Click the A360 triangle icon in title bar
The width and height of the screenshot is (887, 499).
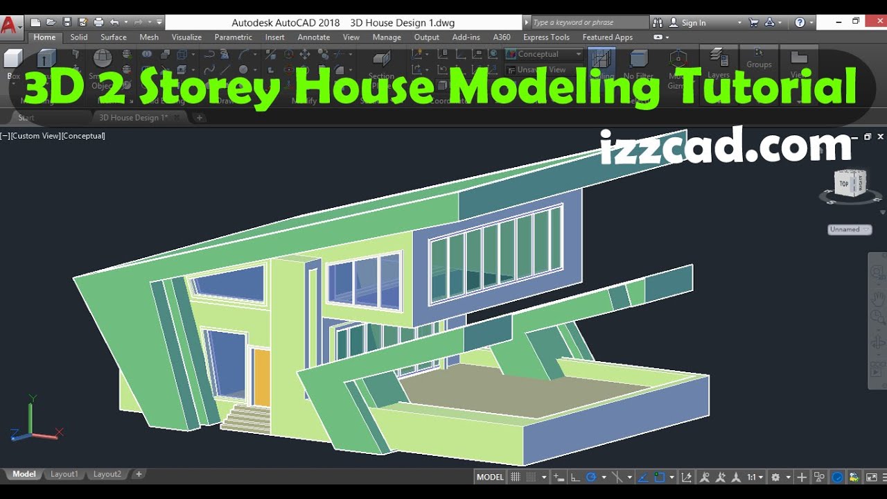click(770, 22)
